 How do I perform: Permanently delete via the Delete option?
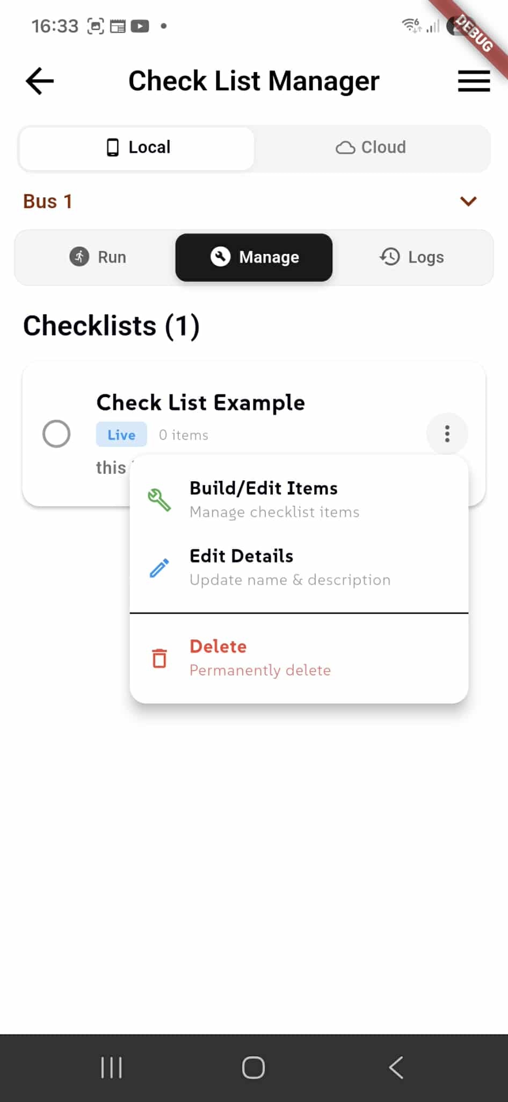click(218, 646)
